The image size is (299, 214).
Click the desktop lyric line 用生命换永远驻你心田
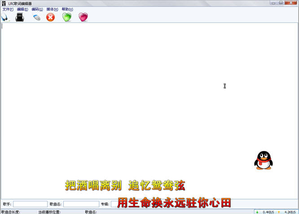[174, 203]
